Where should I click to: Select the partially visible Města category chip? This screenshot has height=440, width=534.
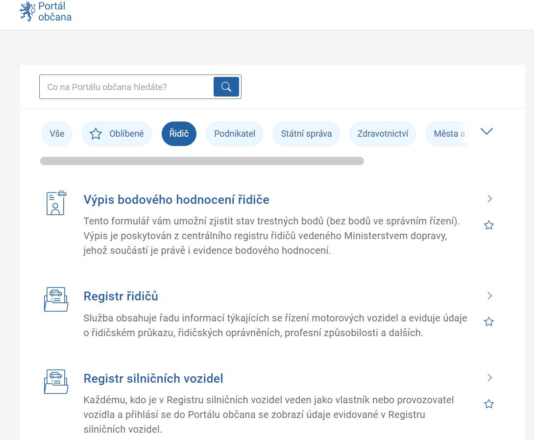click(447, 134)
